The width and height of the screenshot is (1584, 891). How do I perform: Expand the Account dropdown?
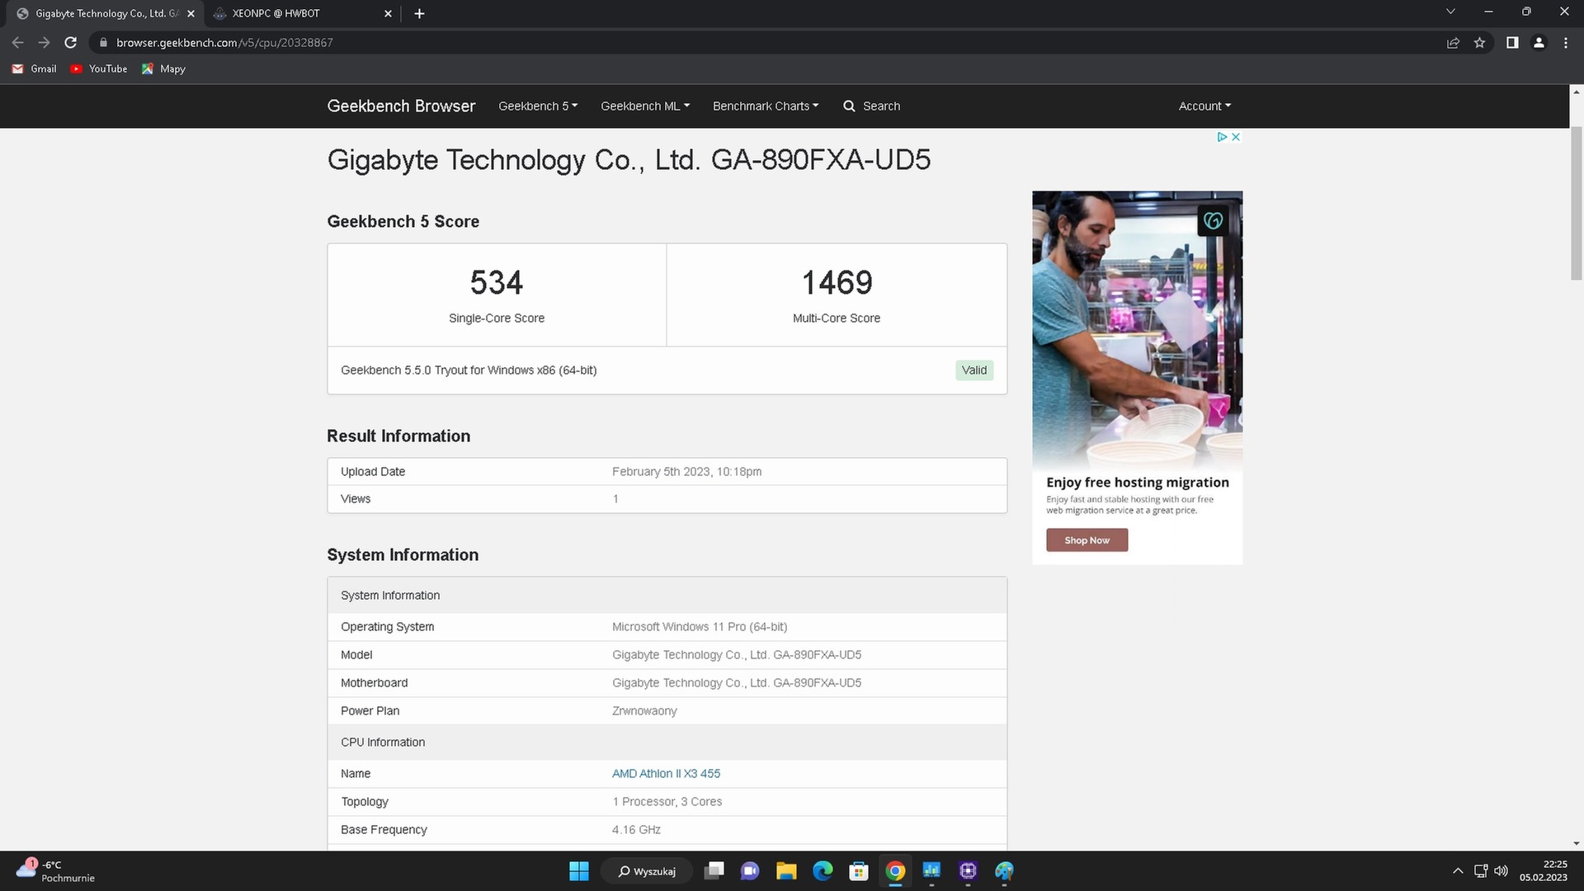1204,106
